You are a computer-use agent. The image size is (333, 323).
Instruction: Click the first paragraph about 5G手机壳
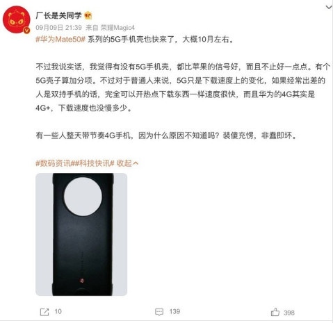136,39
